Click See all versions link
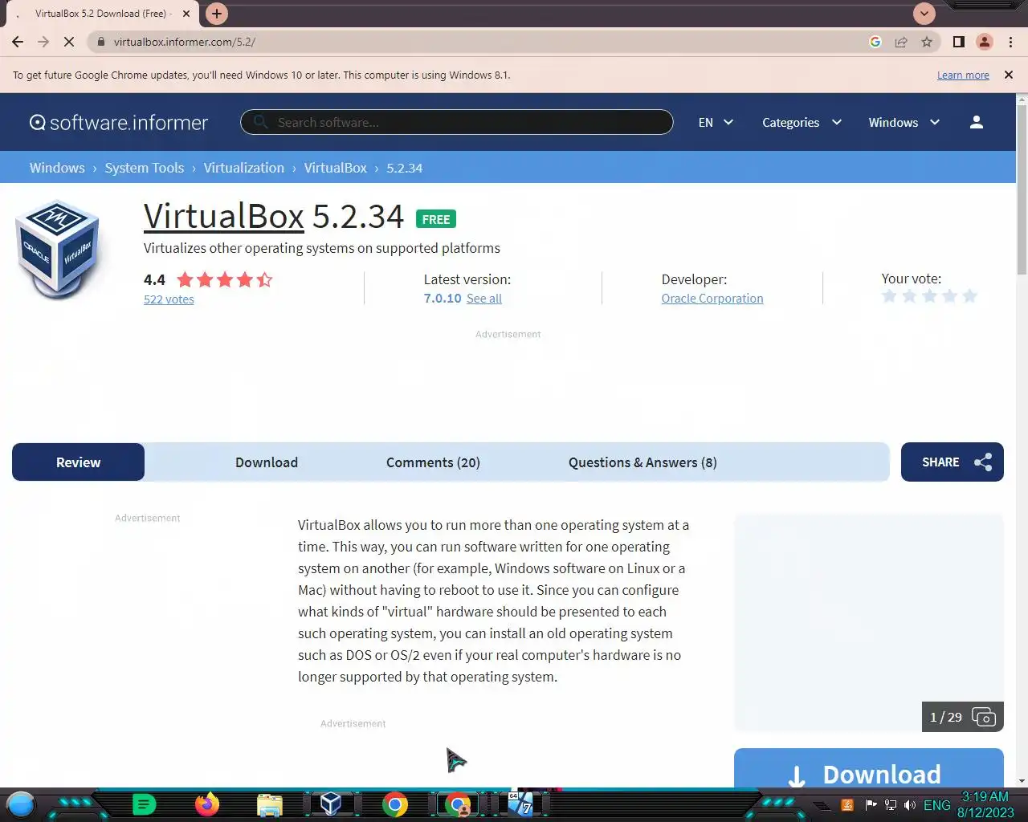Image resolution: width=1028 pixels, height=822 pixels. pos(484,299)
